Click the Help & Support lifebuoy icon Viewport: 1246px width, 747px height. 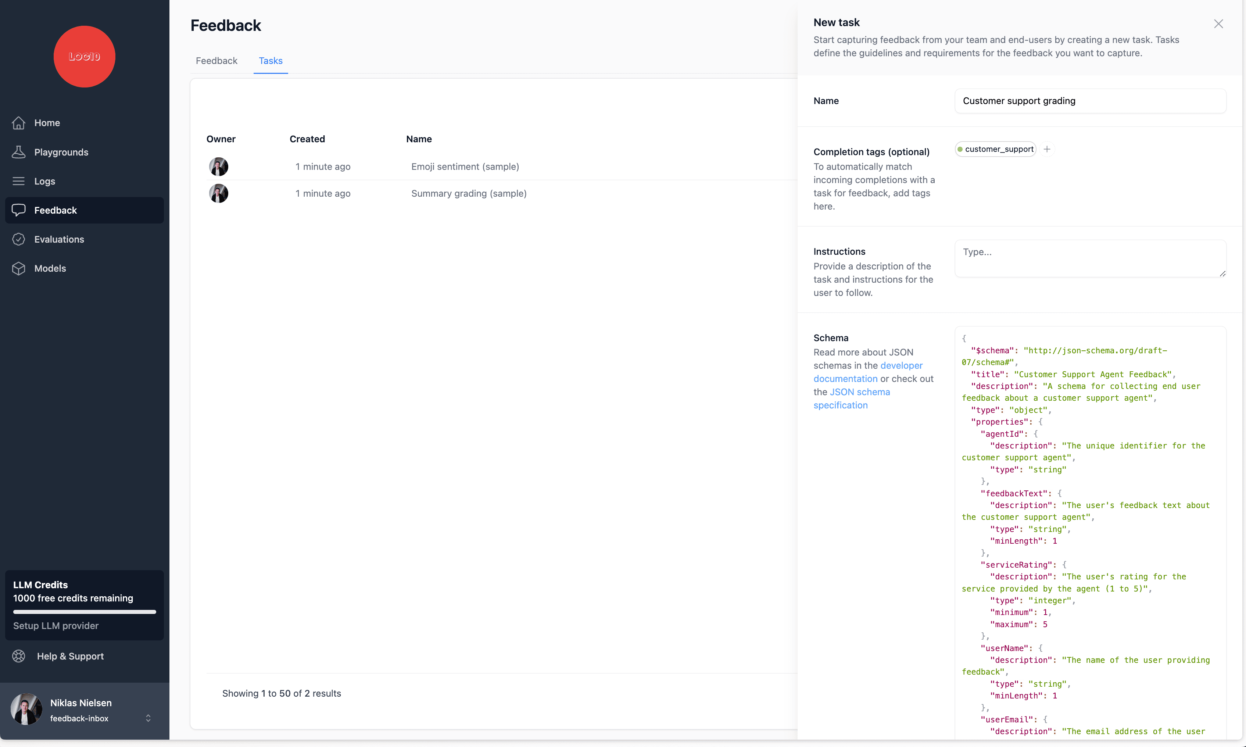(x=19, y=656)
